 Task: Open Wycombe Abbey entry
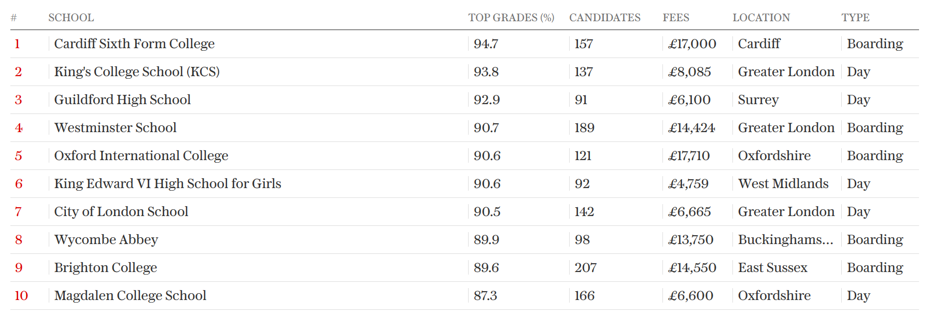pos(106,239)
